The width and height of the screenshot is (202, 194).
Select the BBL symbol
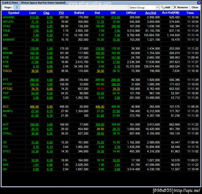pos(5,48)
